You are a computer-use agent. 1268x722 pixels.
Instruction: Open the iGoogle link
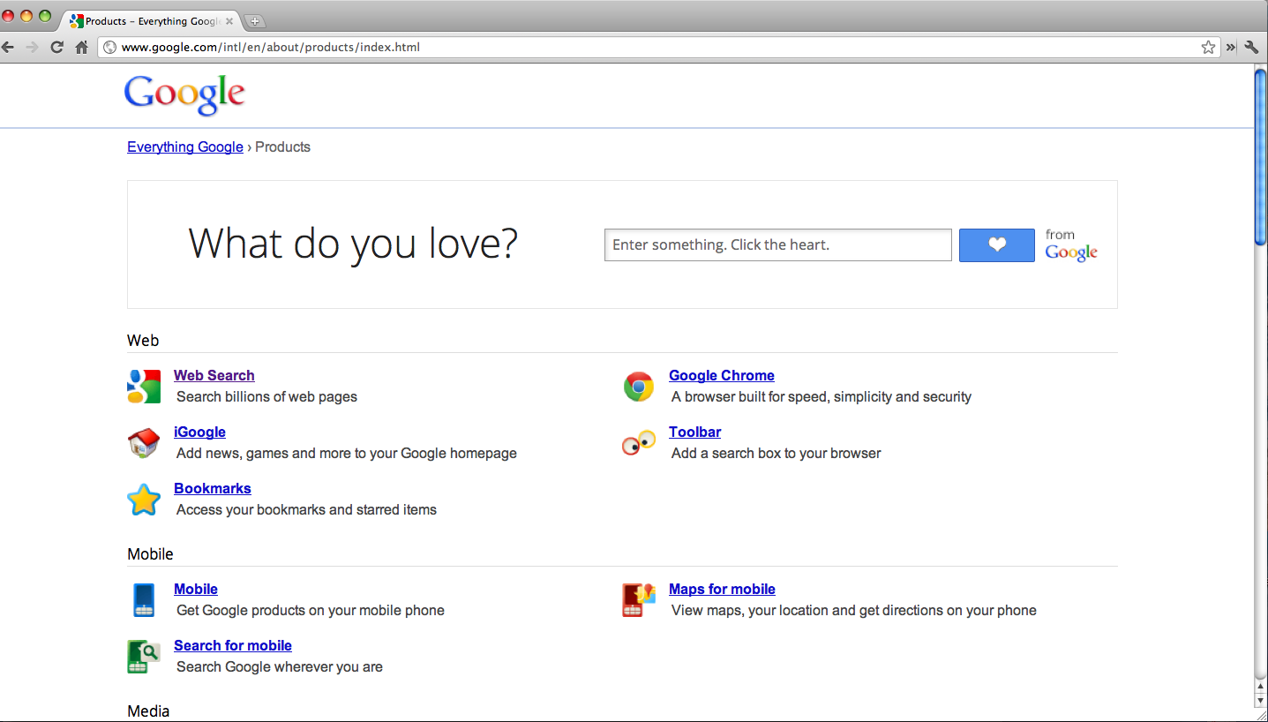(199, 432)
